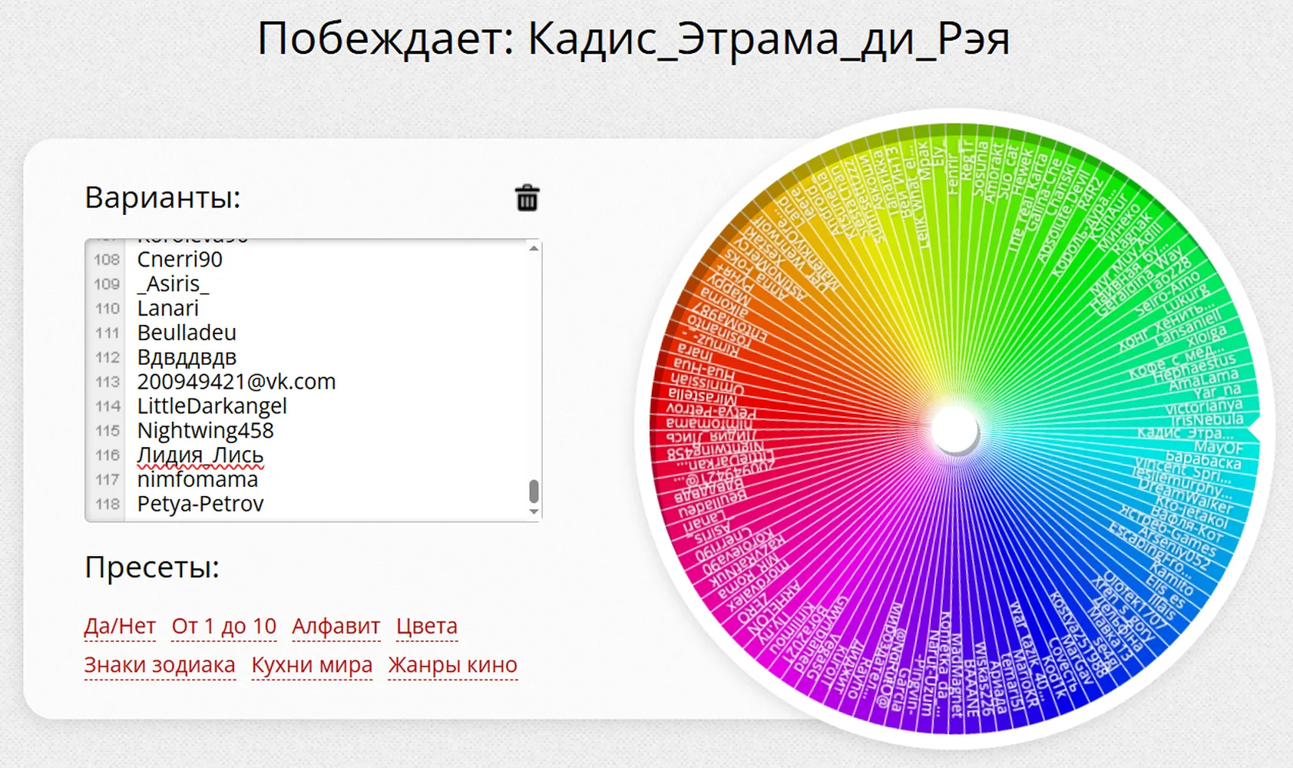Click the AmaLama wheel segment
The width and height of the screenshot is (1293, 768).
pos(1204,380)
